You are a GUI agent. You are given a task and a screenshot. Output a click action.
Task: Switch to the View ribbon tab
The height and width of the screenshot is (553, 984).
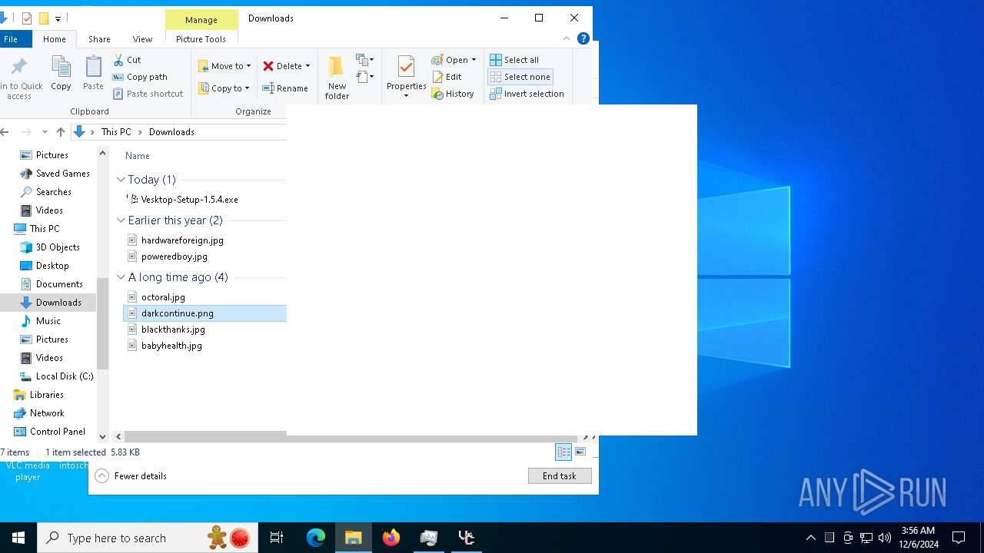click(x=142, y=39)
